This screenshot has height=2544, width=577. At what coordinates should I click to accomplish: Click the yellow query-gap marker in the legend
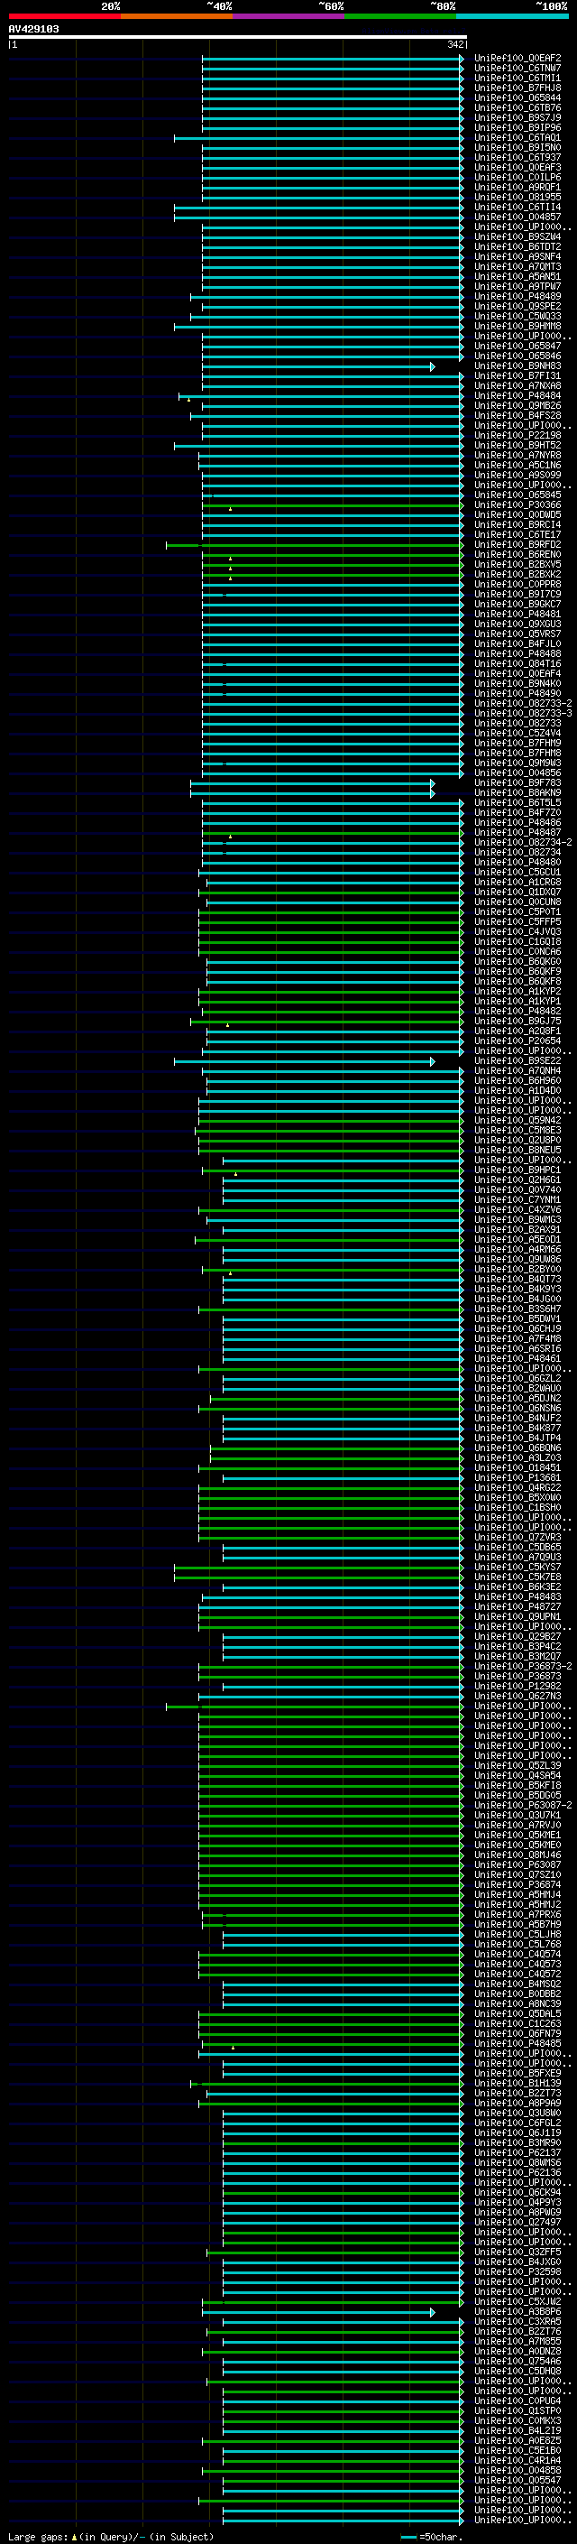tap(74, 2536)
